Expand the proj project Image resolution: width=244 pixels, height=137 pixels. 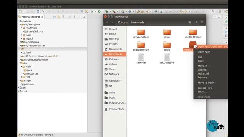[19, 88]
